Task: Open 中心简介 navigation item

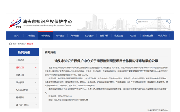Action: (x=31, y=36)
